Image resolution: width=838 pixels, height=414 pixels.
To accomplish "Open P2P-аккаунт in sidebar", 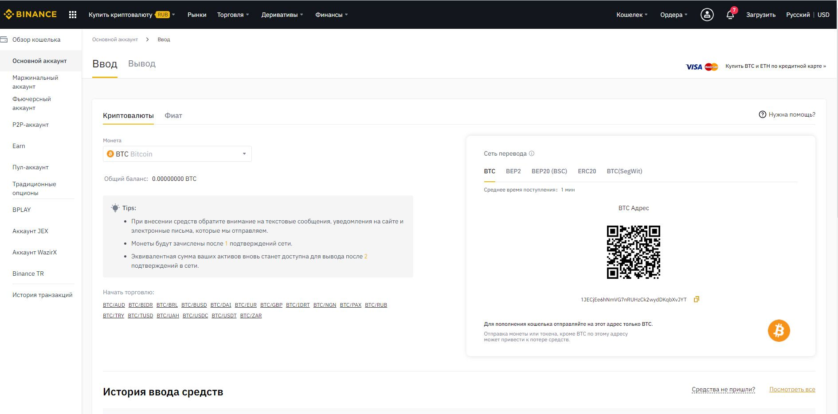I will point(31,125).
